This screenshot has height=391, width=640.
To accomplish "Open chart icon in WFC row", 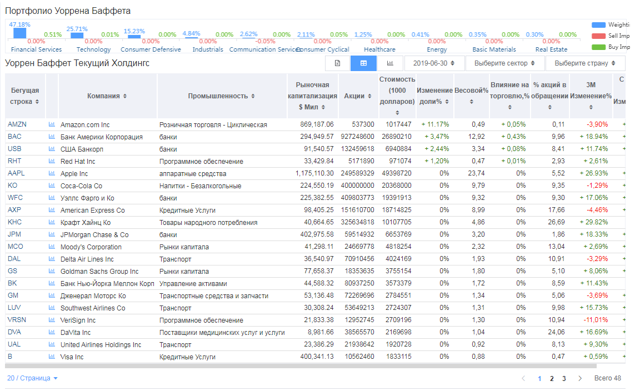I will pos(52,198).
